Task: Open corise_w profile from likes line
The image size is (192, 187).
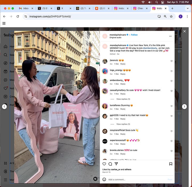Action: pos(115,169)
